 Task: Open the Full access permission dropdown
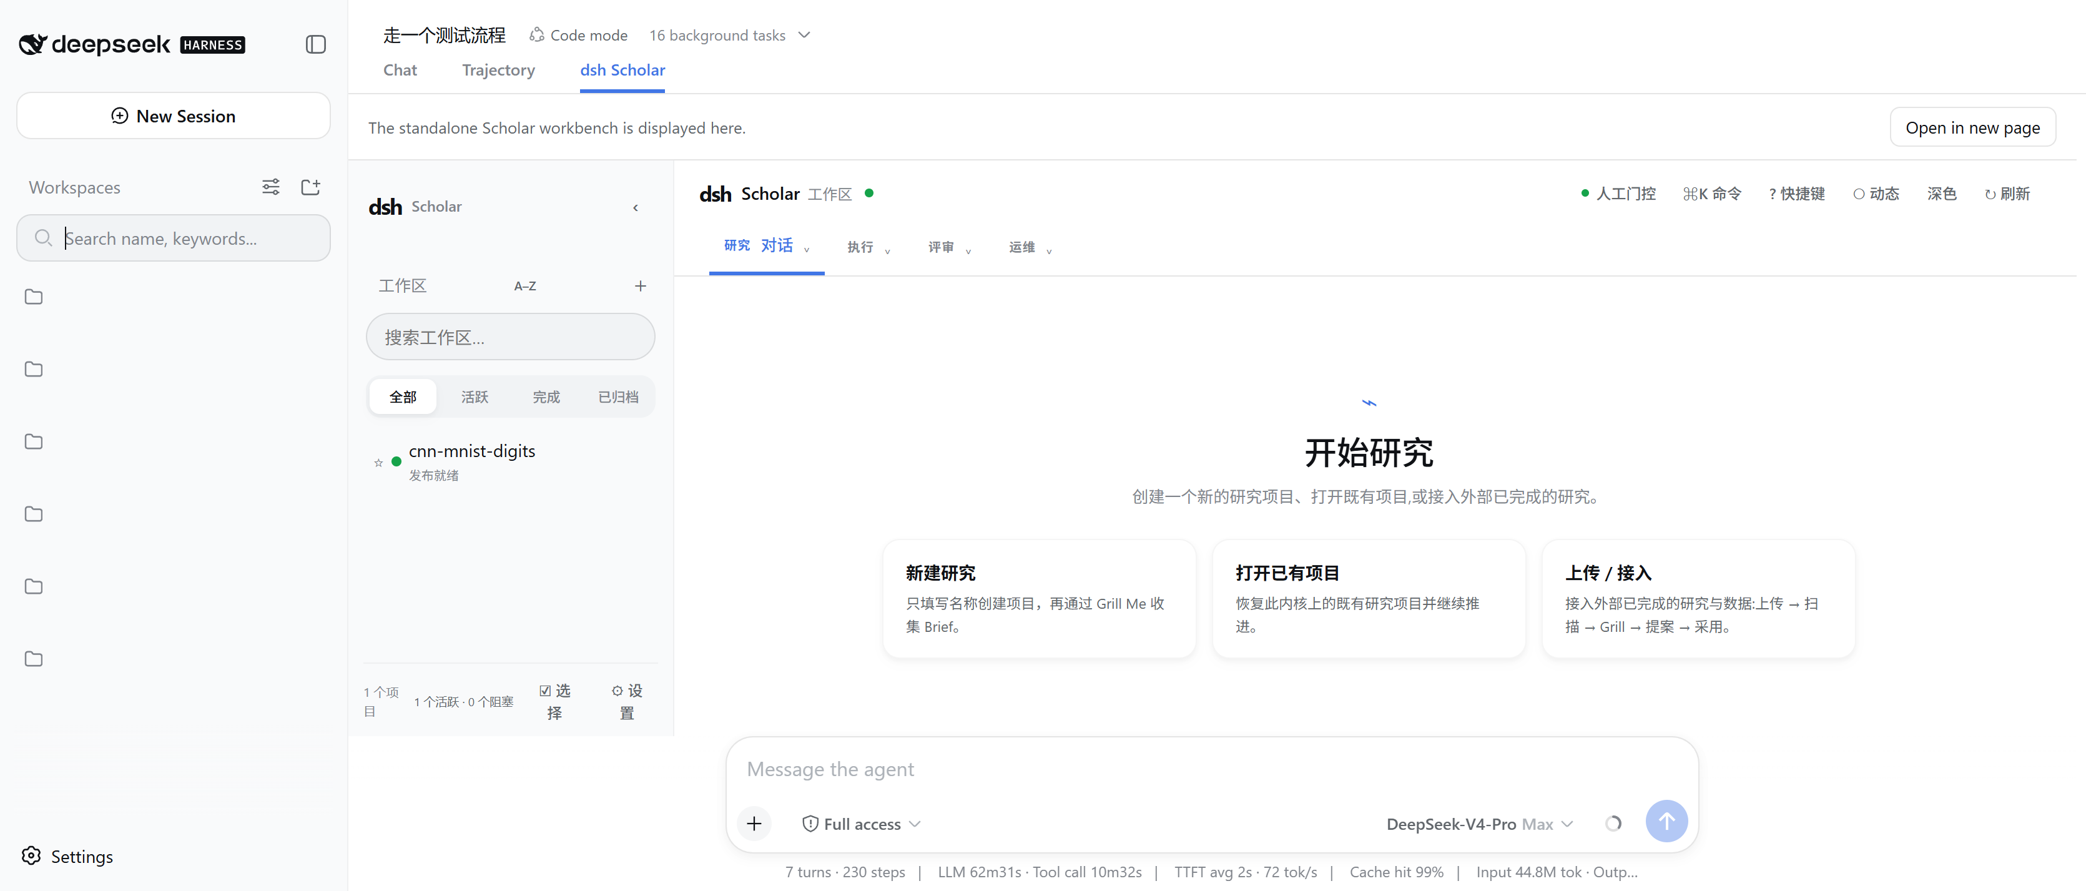point(862,824)
